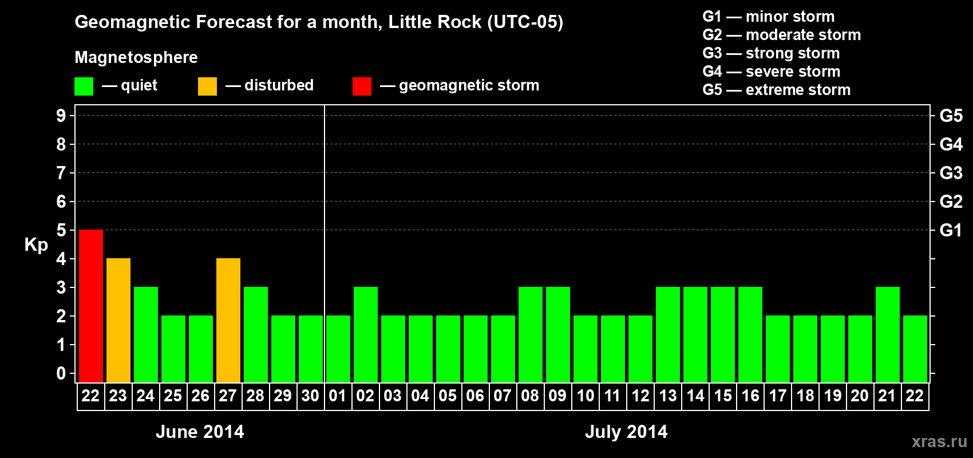
Task: Click the 'G2 — moderate storm' legend text
Action: point(782,35)
